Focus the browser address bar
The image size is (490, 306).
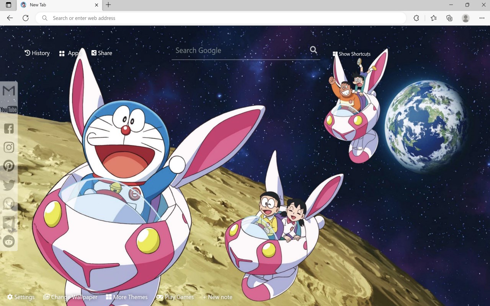(x=221, y=18)
